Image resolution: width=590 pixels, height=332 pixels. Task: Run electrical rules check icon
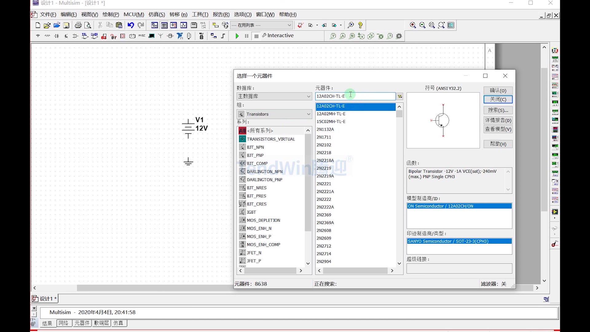[301, 25]
